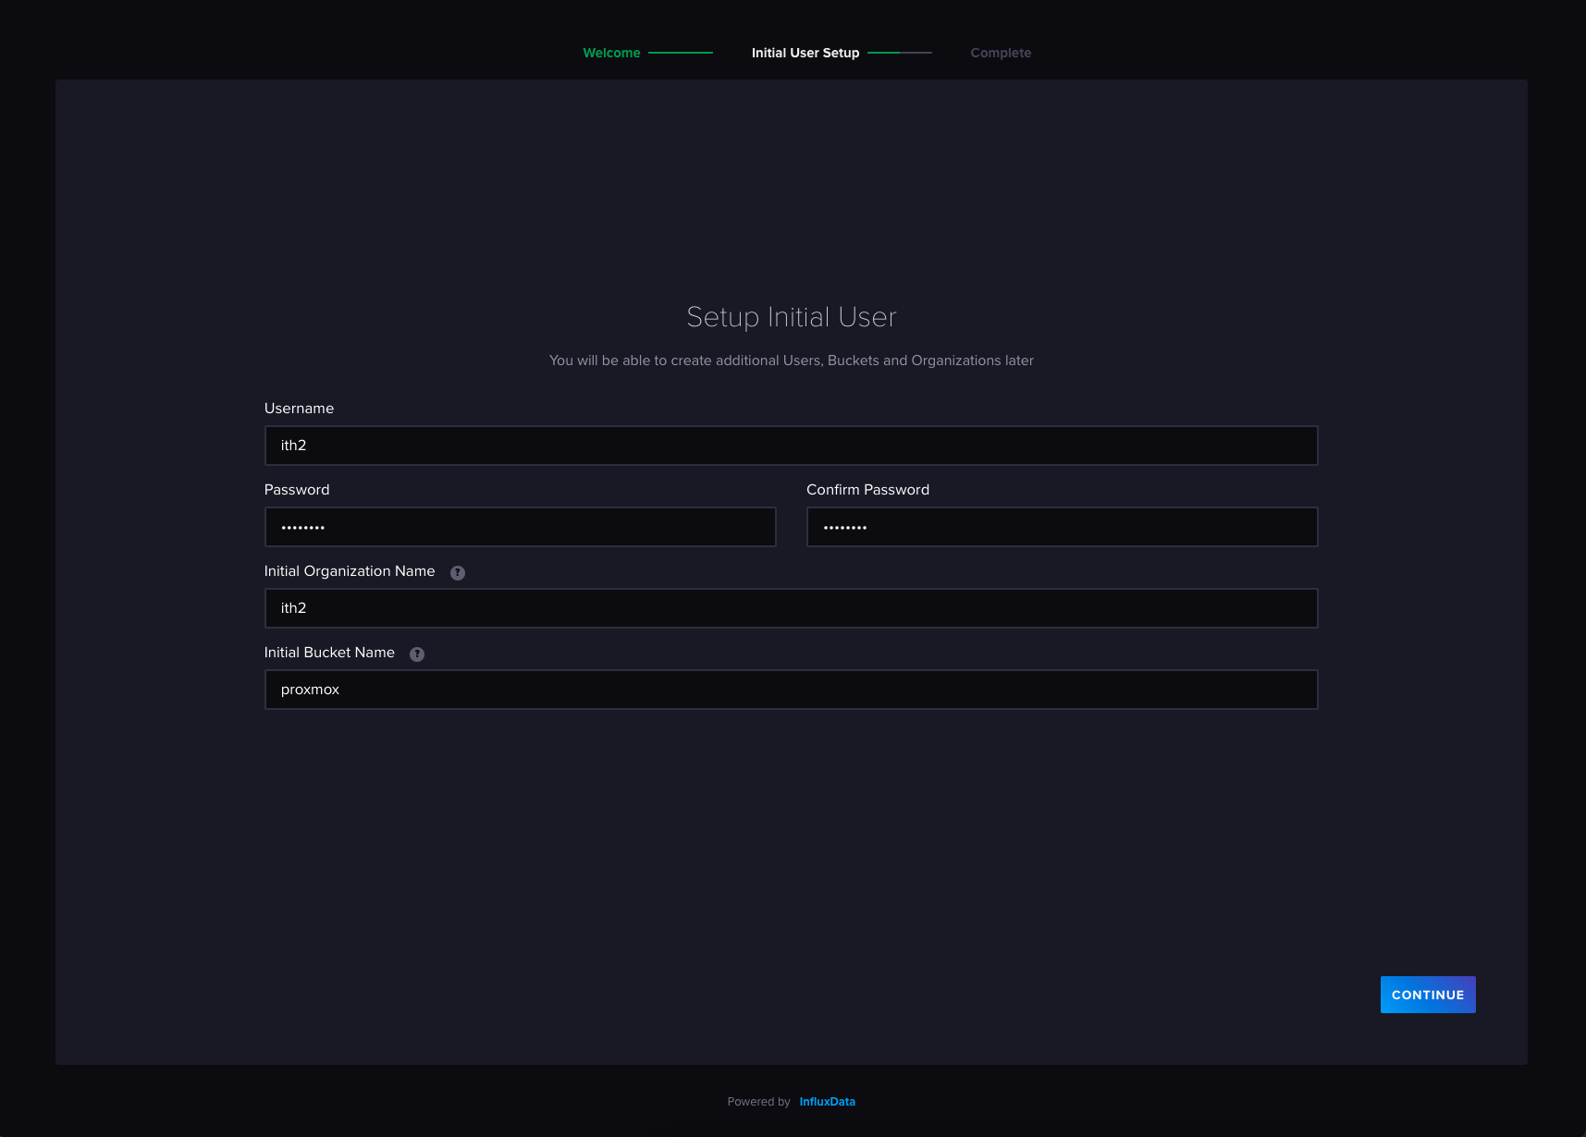Click the Setup Initial User heading

[x=791, y=317]
